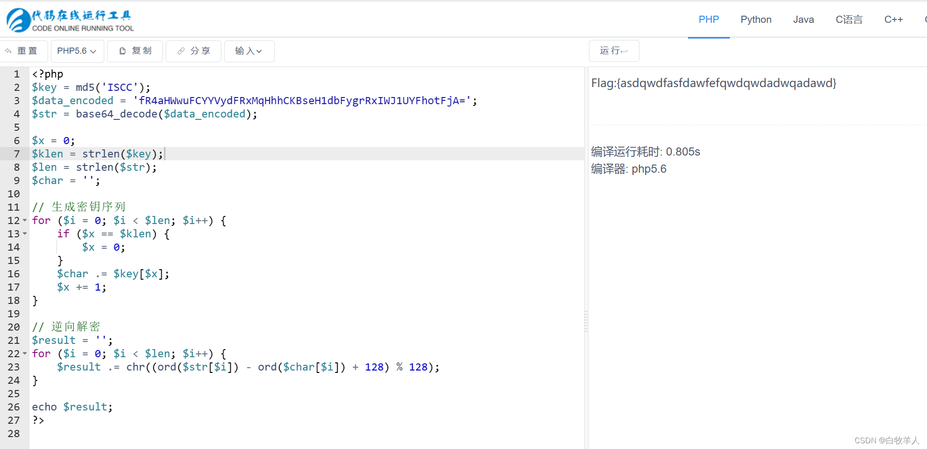Collapse the for loop at line 22
This screenshot has width=927, height=449.
pos(25,353)
